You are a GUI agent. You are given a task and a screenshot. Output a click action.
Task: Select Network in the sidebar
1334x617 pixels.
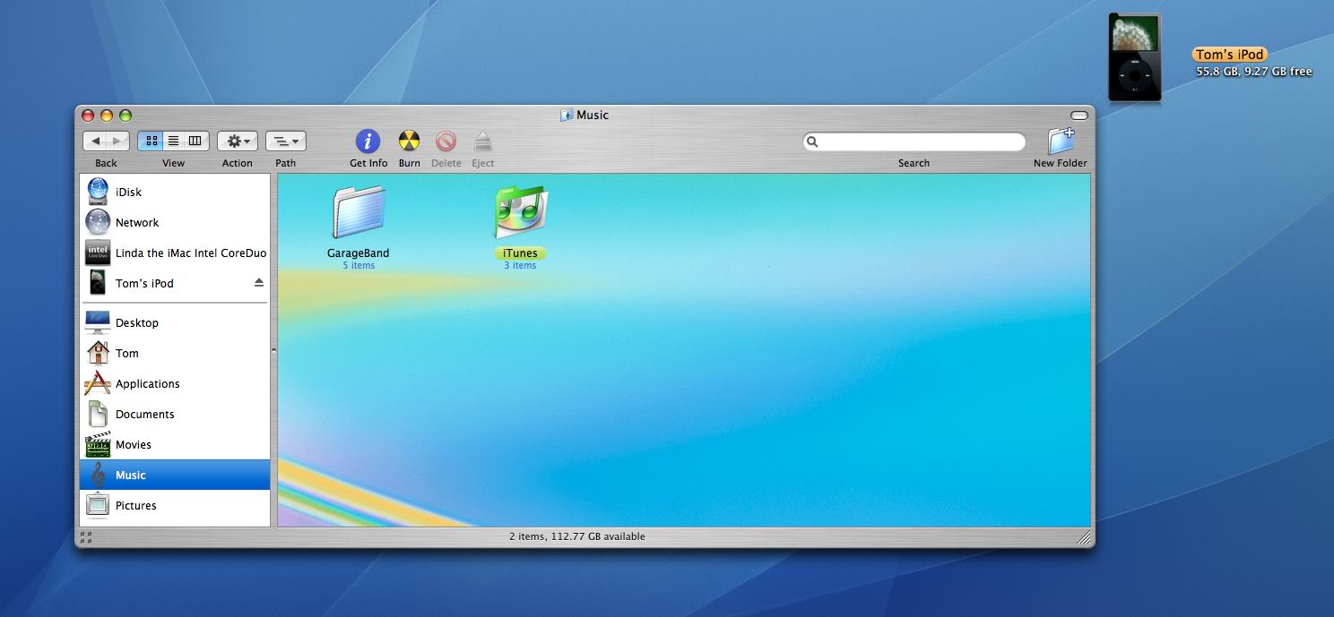coord(175,222)
